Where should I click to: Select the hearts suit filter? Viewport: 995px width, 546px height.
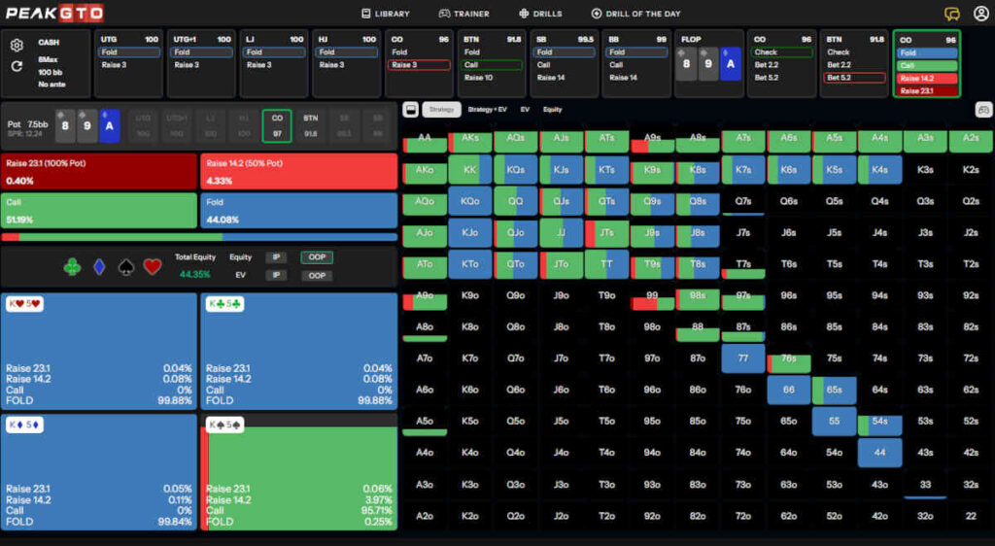(x=153, y=267)
